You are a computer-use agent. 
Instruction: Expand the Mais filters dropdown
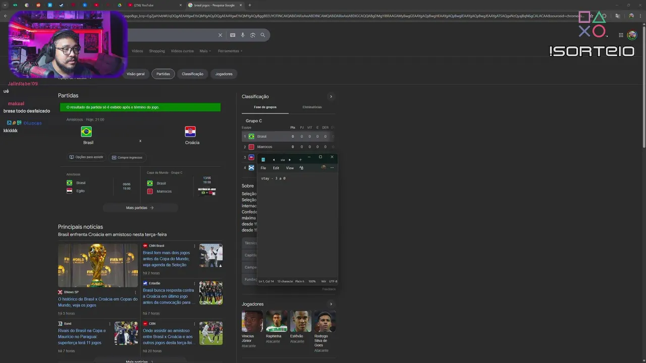pos(205,51)
